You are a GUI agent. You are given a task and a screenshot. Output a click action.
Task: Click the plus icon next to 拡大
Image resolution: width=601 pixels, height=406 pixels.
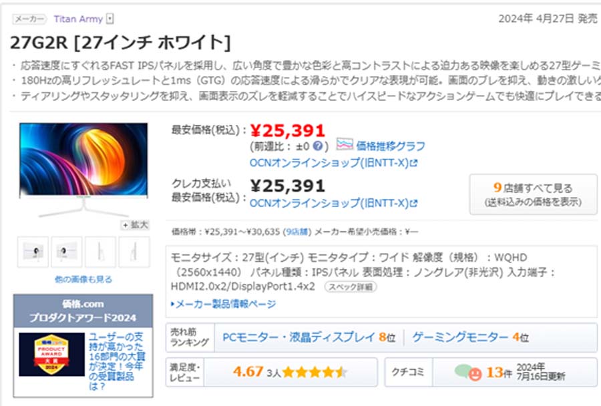pyautogui.click(x=126, y=225)
